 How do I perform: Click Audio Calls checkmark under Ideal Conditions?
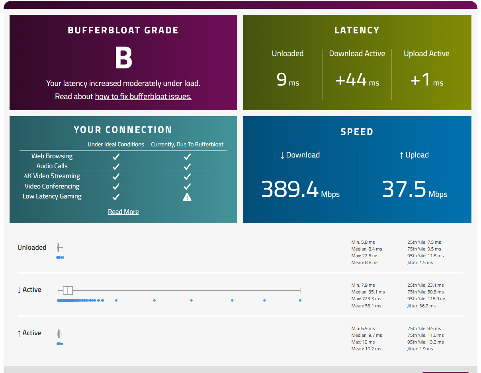116,166
